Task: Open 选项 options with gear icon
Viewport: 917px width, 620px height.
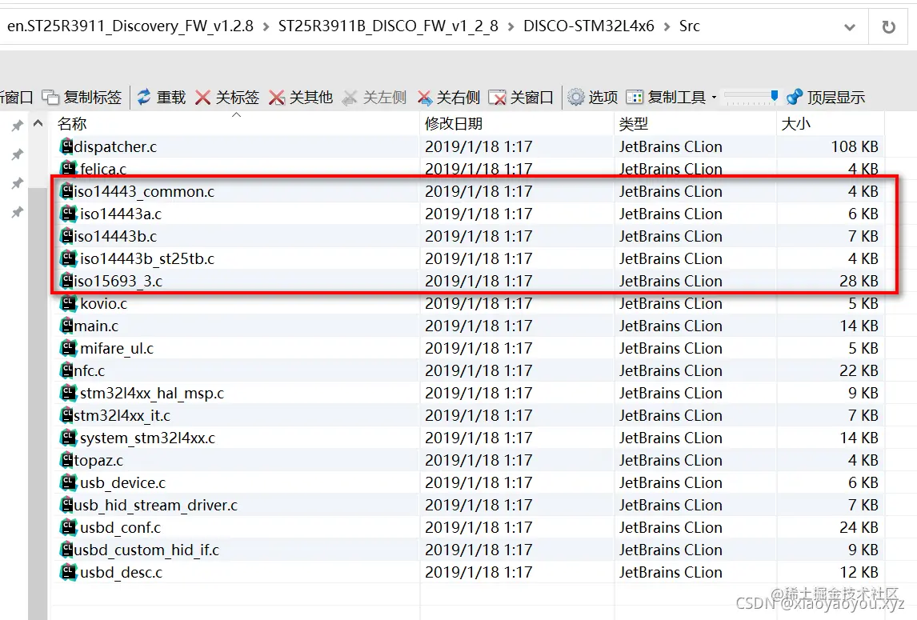Action: (x=593, y=97)
